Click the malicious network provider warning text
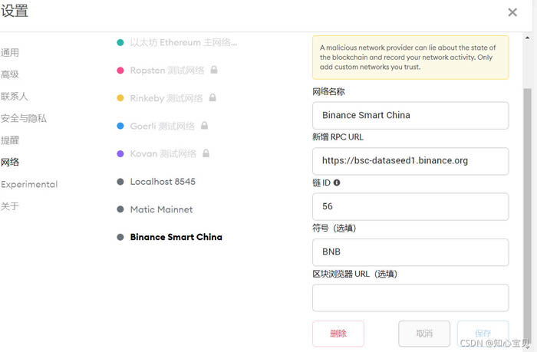537x352 pixels. [408, 58]
